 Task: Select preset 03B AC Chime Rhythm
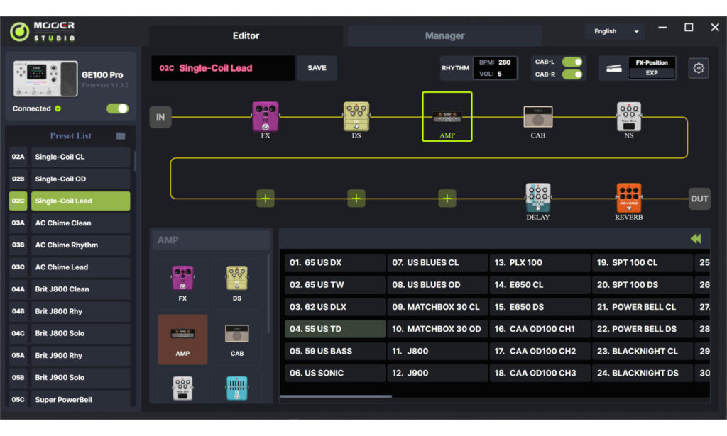70,245
